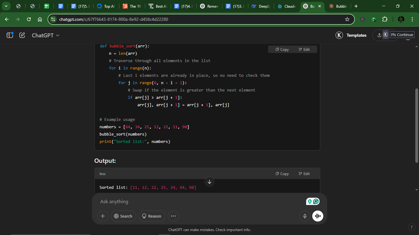The image size is (419, 235).
Task: Click the def bubble_sort(arr): line
Action: click(x=124, y=46)
